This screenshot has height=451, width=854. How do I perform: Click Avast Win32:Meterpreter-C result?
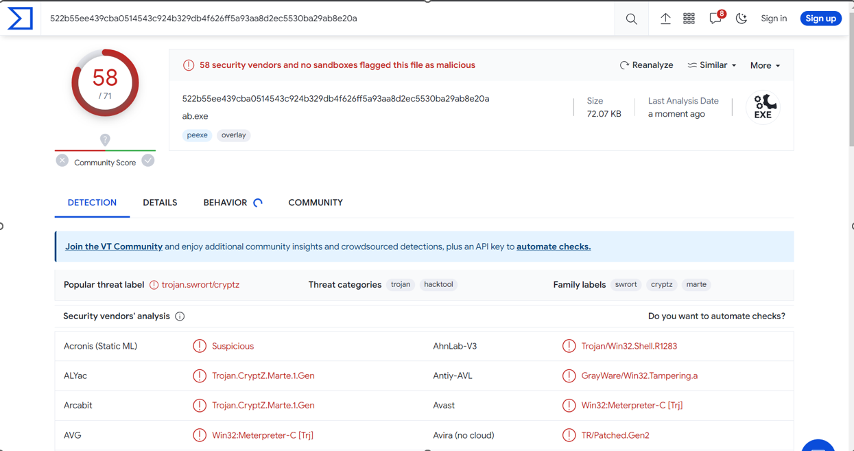(x=632, y=405)
